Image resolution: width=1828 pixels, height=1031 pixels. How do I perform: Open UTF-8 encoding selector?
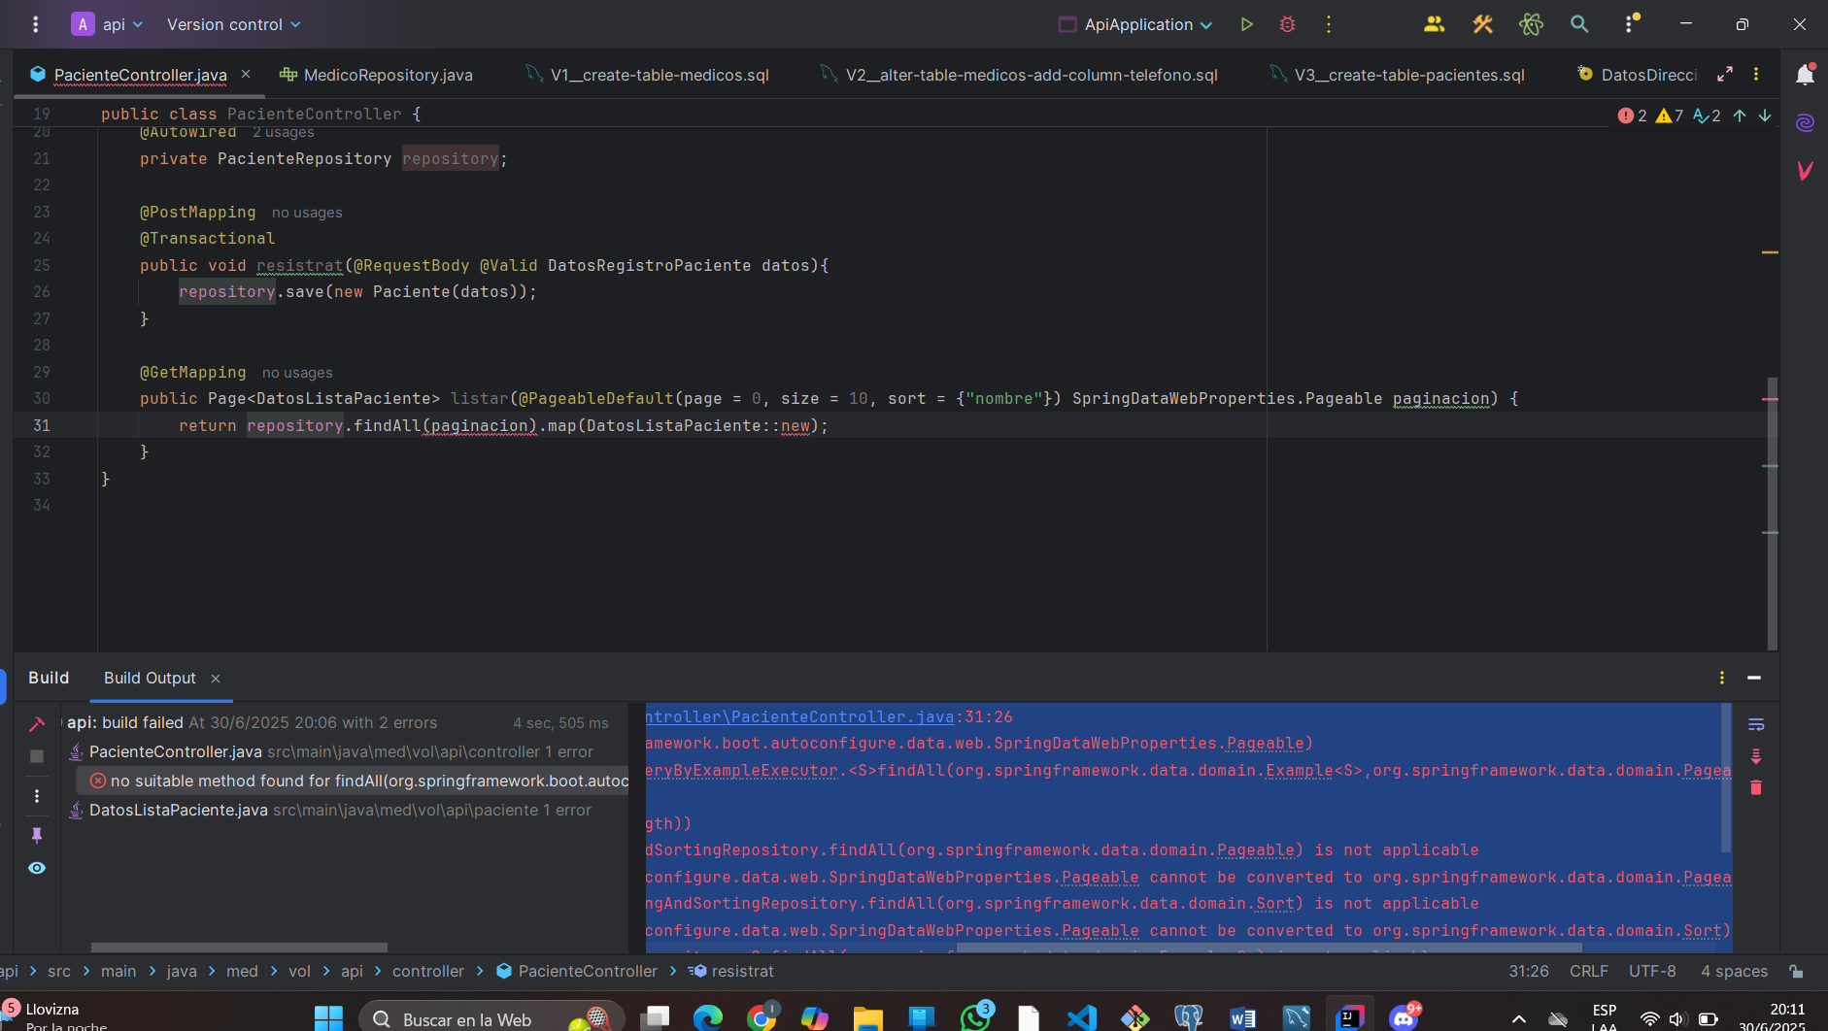point(1652,971)
